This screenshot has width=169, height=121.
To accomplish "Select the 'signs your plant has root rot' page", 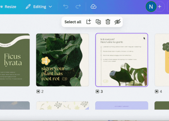I will point(62,60).
